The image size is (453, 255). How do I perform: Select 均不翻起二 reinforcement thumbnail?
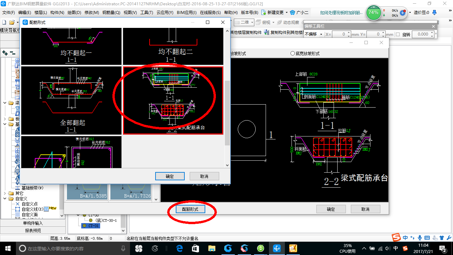point(173,46)
